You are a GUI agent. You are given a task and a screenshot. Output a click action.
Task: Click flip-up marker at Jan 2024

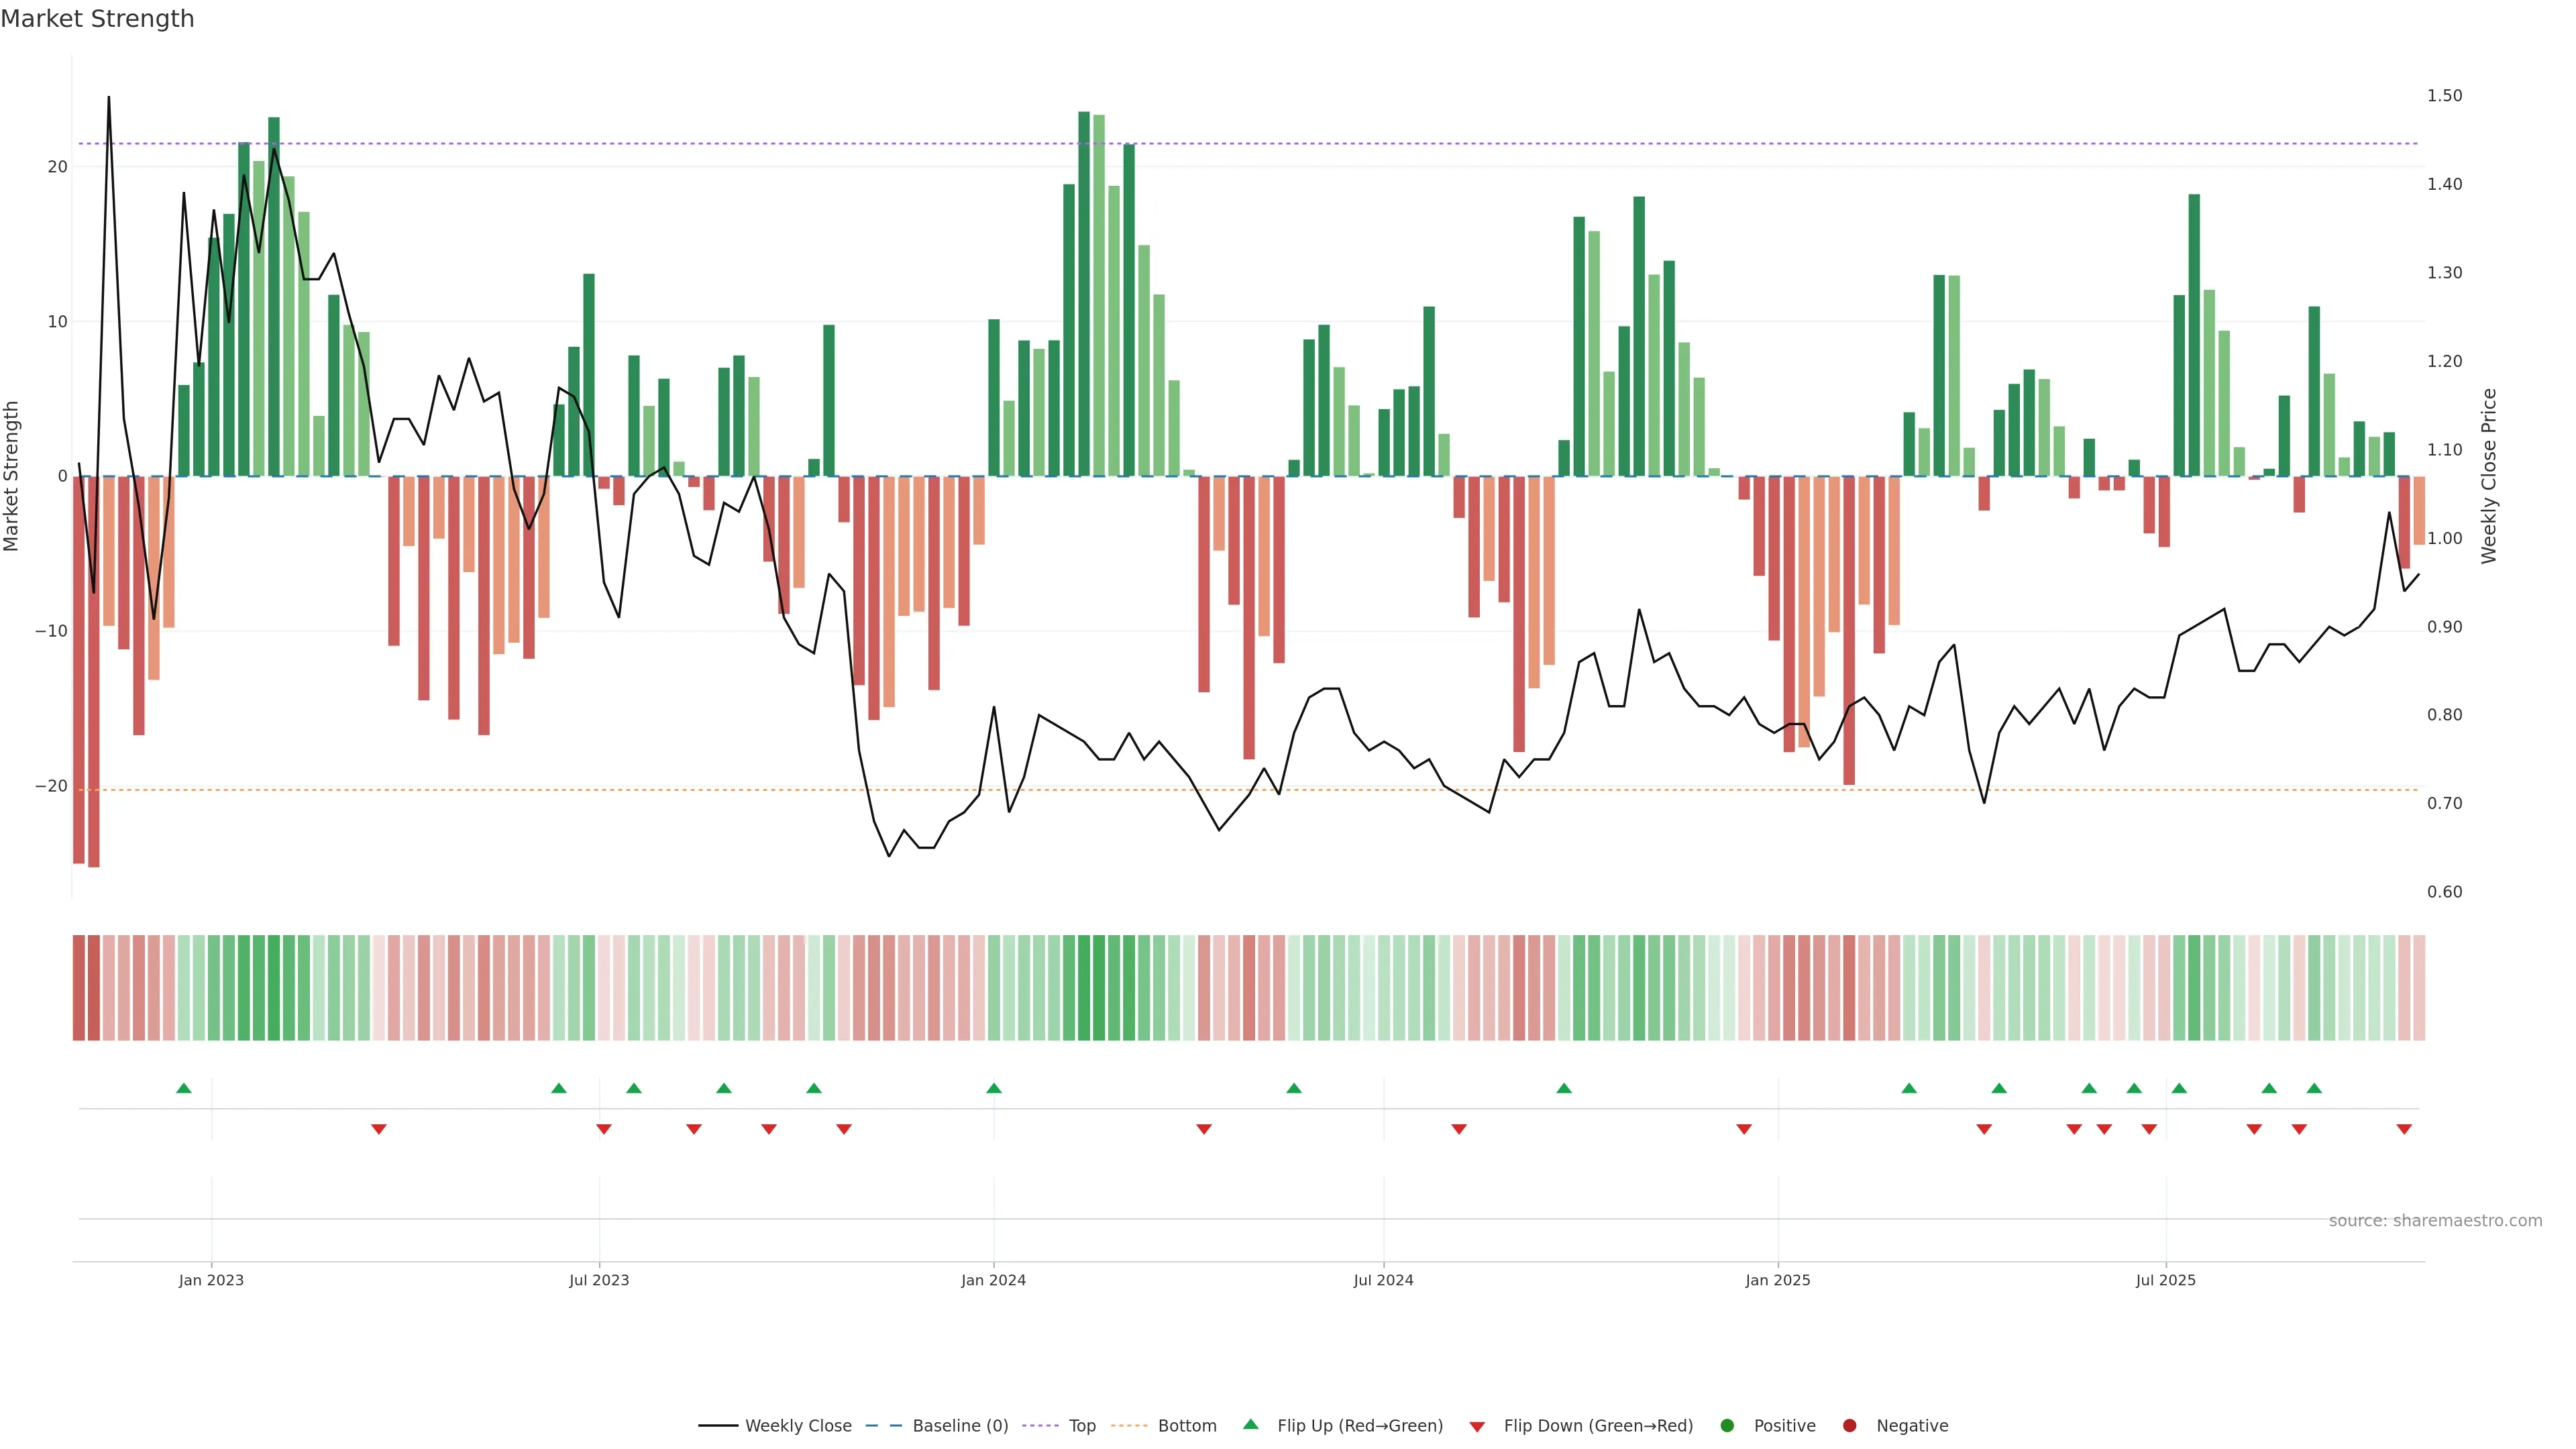pos(994,1088)
